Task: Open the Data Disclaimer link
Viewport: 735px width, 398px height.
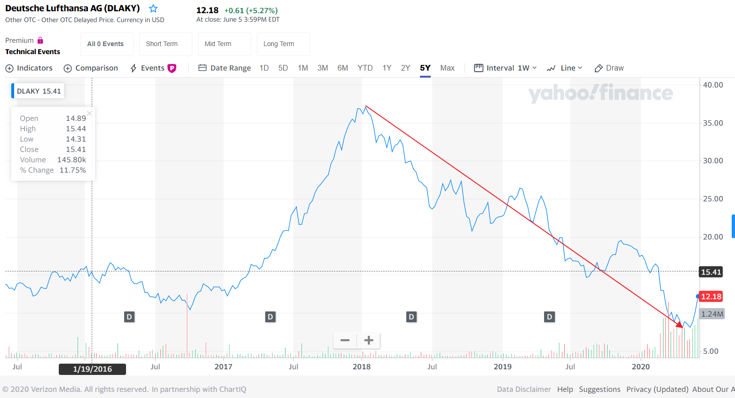Action: point(524,390)
